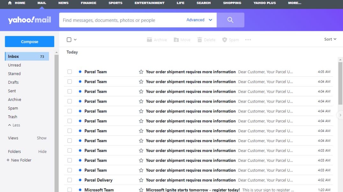The height and width of the screenshot is (192, 343).
Task: Switch to the Finance section
Action: click(88, 3)
